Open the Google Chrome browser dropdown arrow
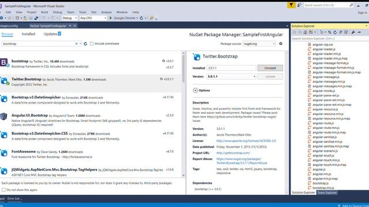The width and height of the screenshot is (369, 207). pos(137,18)
